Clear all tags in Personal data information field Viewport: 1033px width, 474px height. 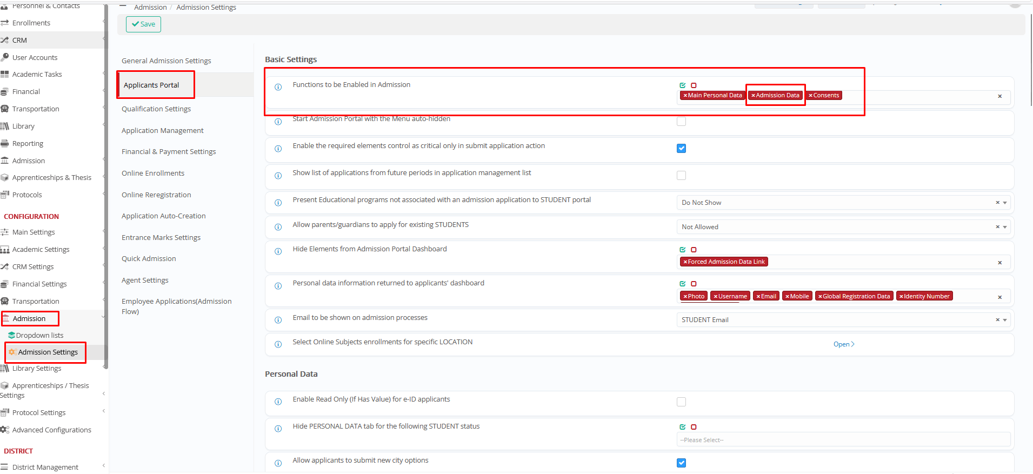pos(999,297)
